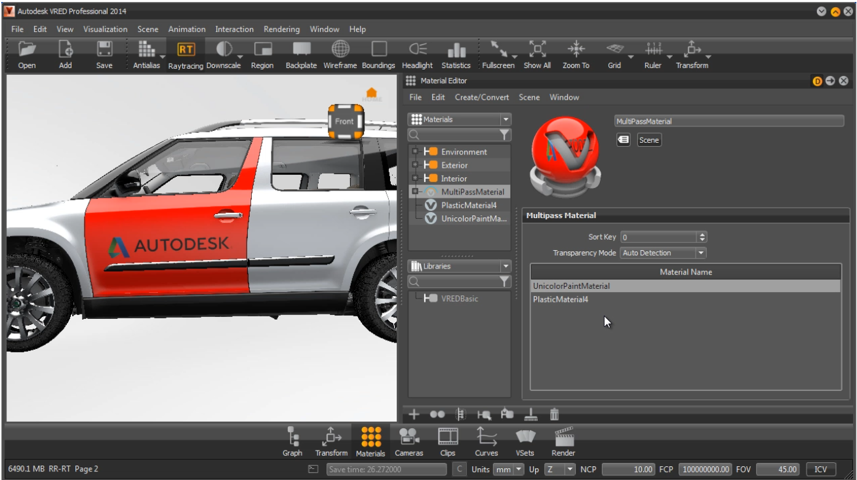The image size is (857, 480).
Task: Expand the MultiPassMaterial tree node
Action: pos(415,192)
